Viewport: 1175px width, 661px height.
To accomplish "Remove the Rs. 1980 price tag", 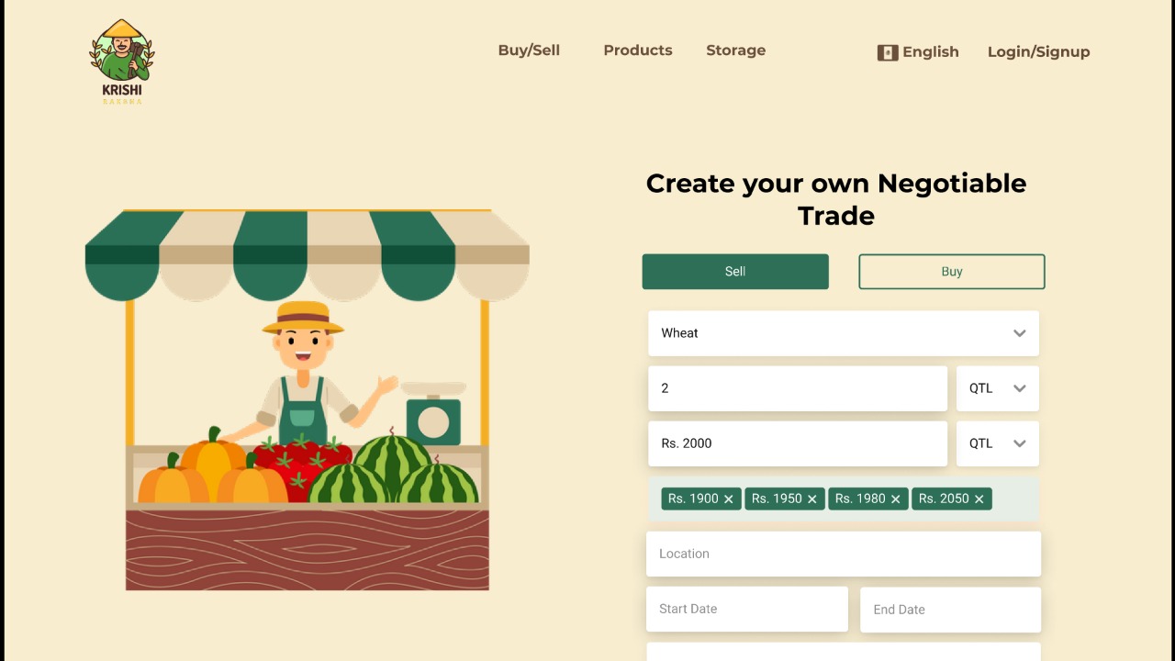I will point(896,499).
